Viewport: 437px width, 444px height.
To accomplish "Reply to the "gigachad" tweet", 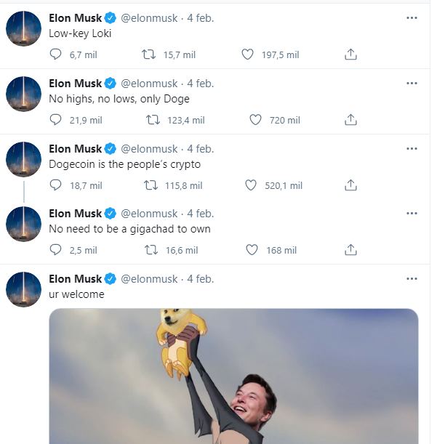I will tap(56, 250).
